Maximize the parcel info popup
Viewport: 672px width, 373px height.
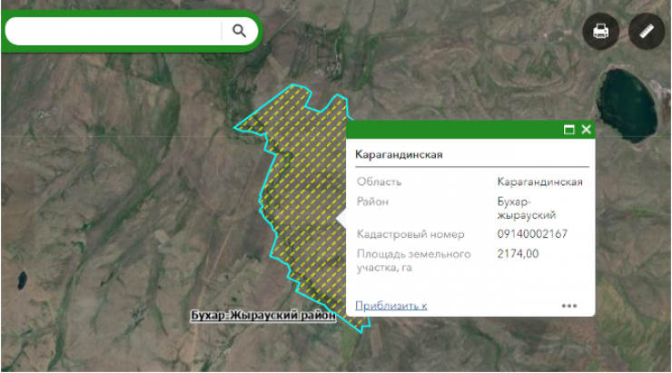(x=569, y=130)
